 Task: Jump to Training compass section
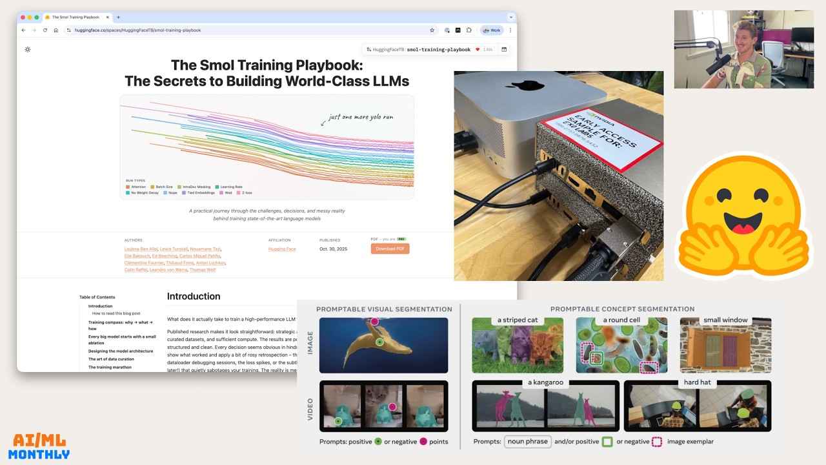[x=121, y=325]
